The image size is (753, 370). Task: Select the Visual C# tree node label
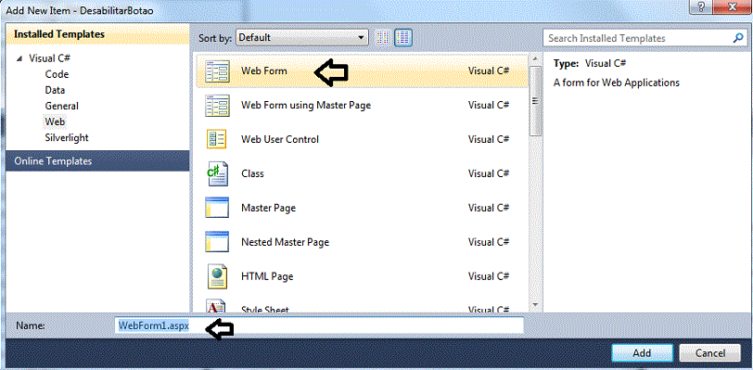click(x=50, y=58)
